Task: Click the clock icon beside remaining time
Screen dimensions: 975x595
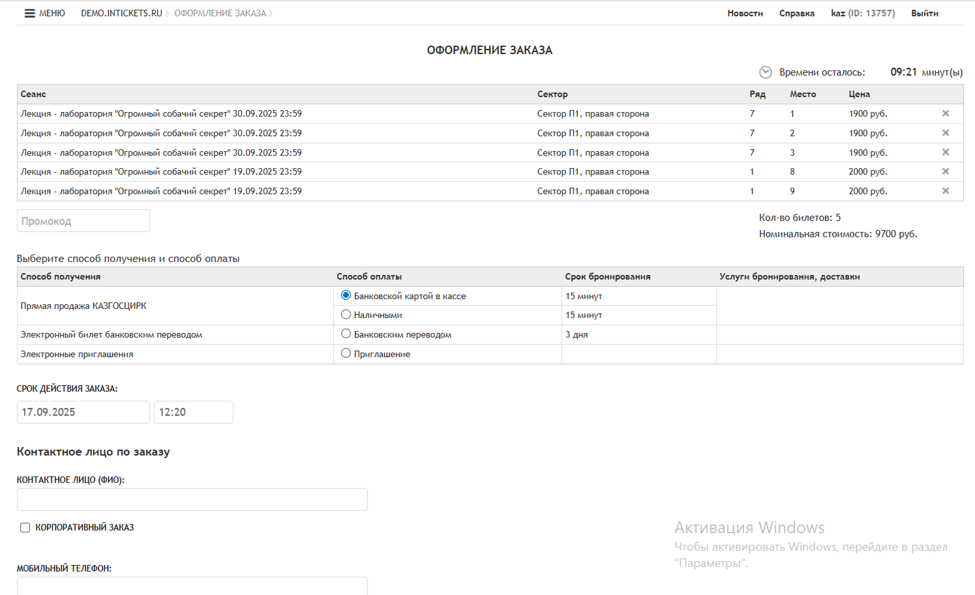Action: [x=766, y=72]
